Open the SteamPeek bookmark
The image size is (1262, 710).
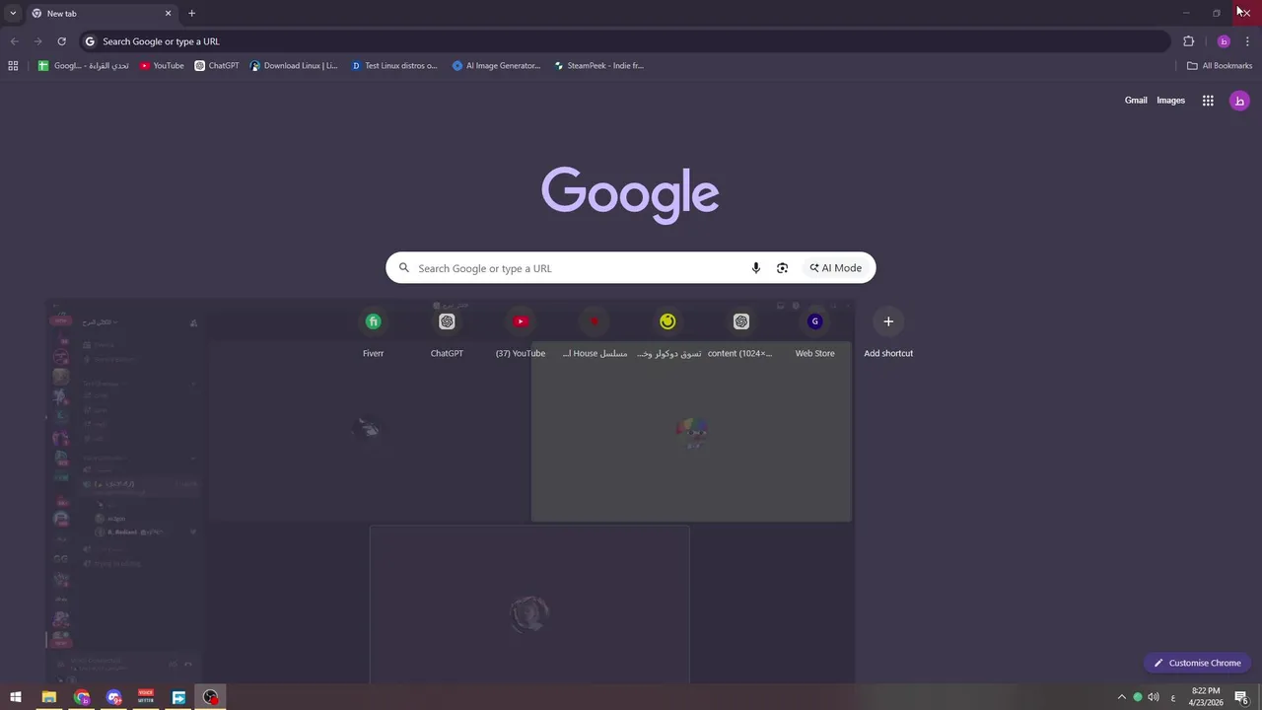click(598, 66)
